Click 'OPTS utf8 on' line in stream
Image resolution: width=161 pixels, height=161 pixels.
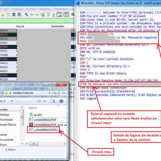point(90,48)
